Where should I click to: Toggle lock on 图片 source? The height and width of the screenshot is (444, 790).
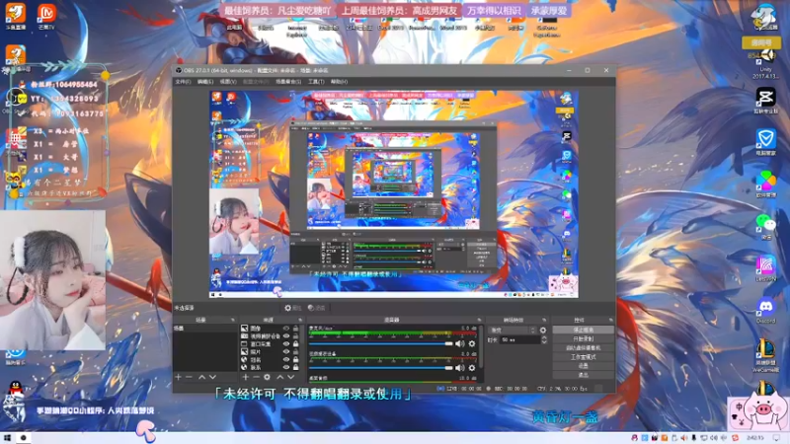[x=295, y=352]
